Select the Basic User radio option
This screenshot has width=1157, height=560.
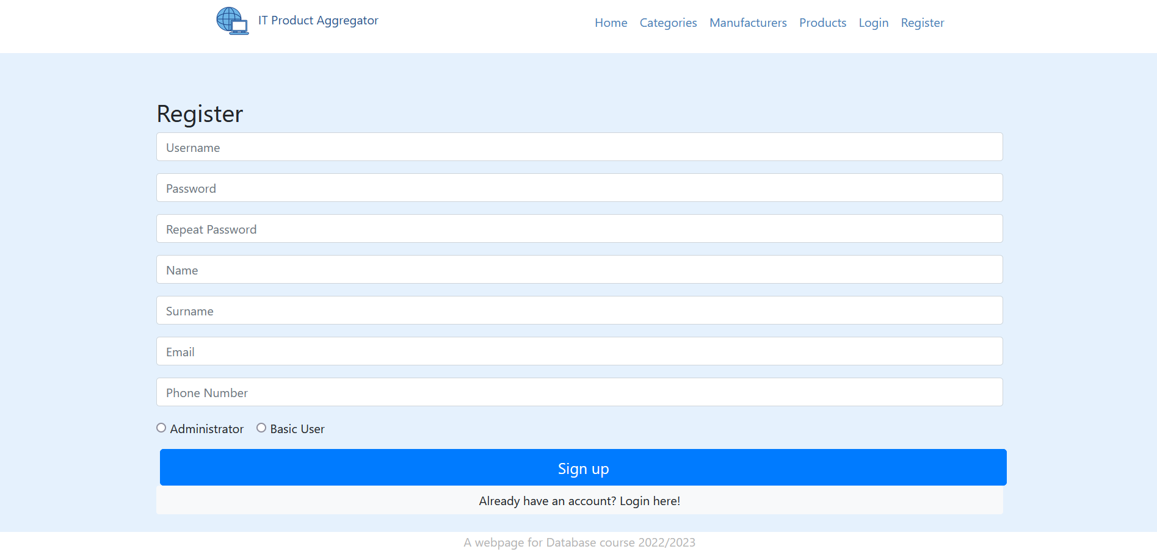click(261, 428)
